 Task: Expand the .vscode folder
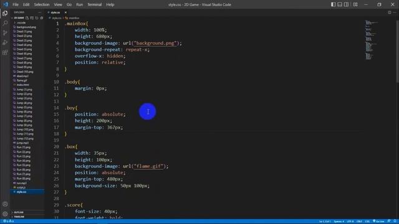21,22
